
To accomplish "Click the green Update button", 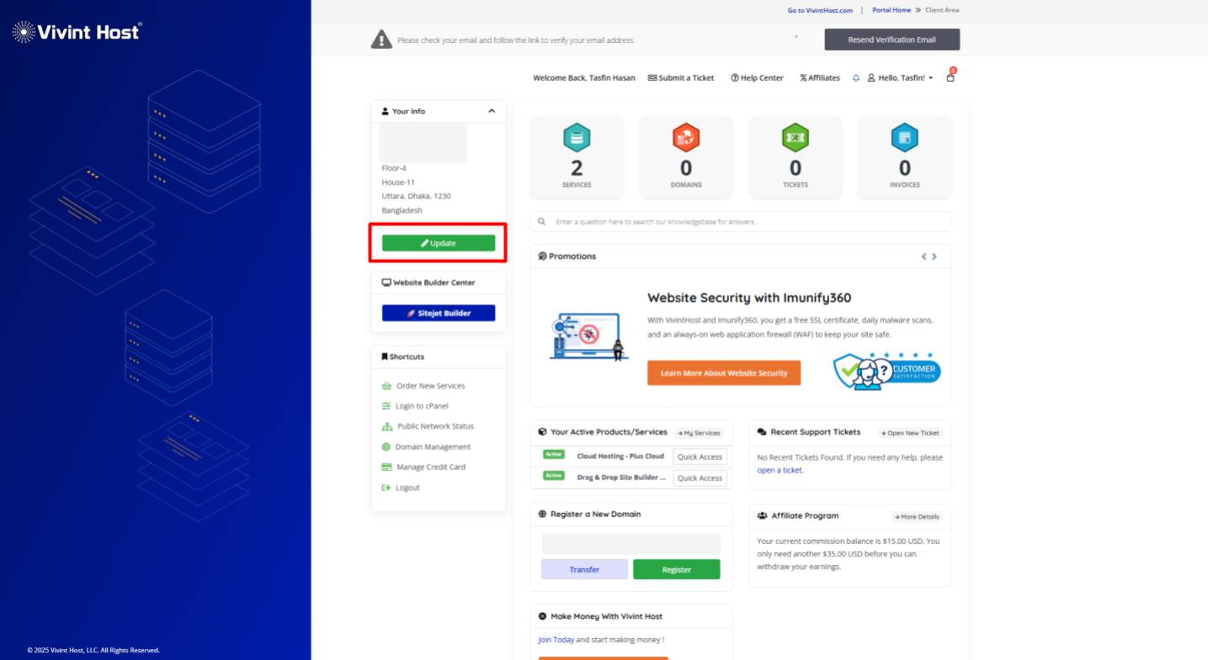I will point(439,243).
